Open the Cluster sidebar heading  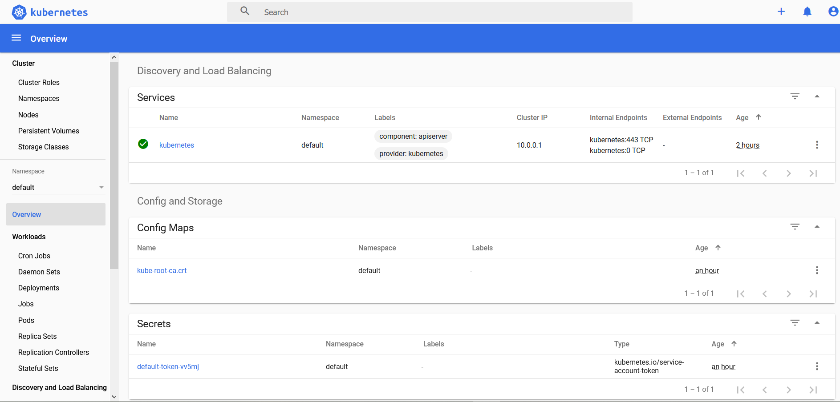pos(23,63)
